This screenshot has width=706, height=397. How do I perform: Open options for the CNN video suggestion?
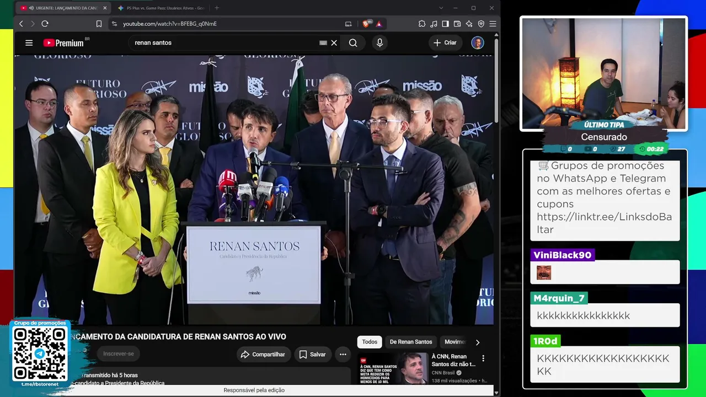coord(483,358)
